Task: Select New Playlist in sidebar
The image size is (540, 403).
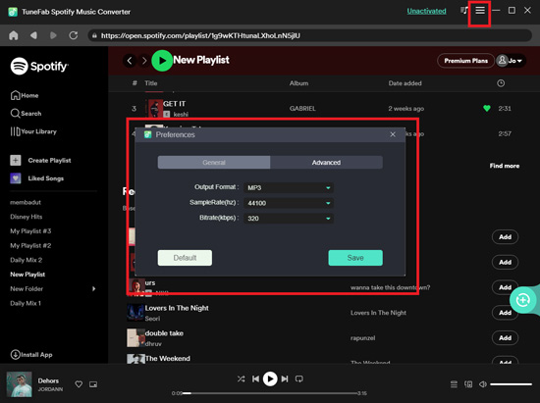Action: click(27, 275)
